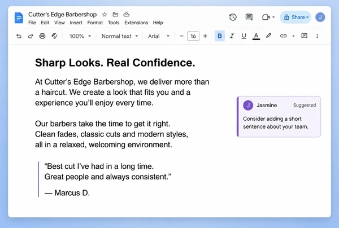339x228 pixels.
Task: Add a comment from the toolbar
Action: tap(304, 36)
